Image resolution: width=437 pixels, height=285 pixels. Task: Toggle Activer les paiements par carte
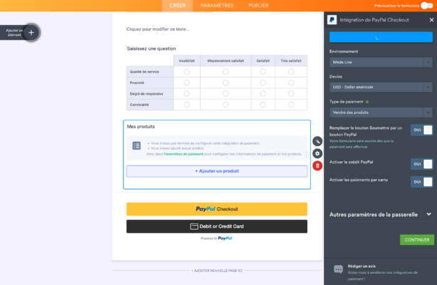pos(421,182)
